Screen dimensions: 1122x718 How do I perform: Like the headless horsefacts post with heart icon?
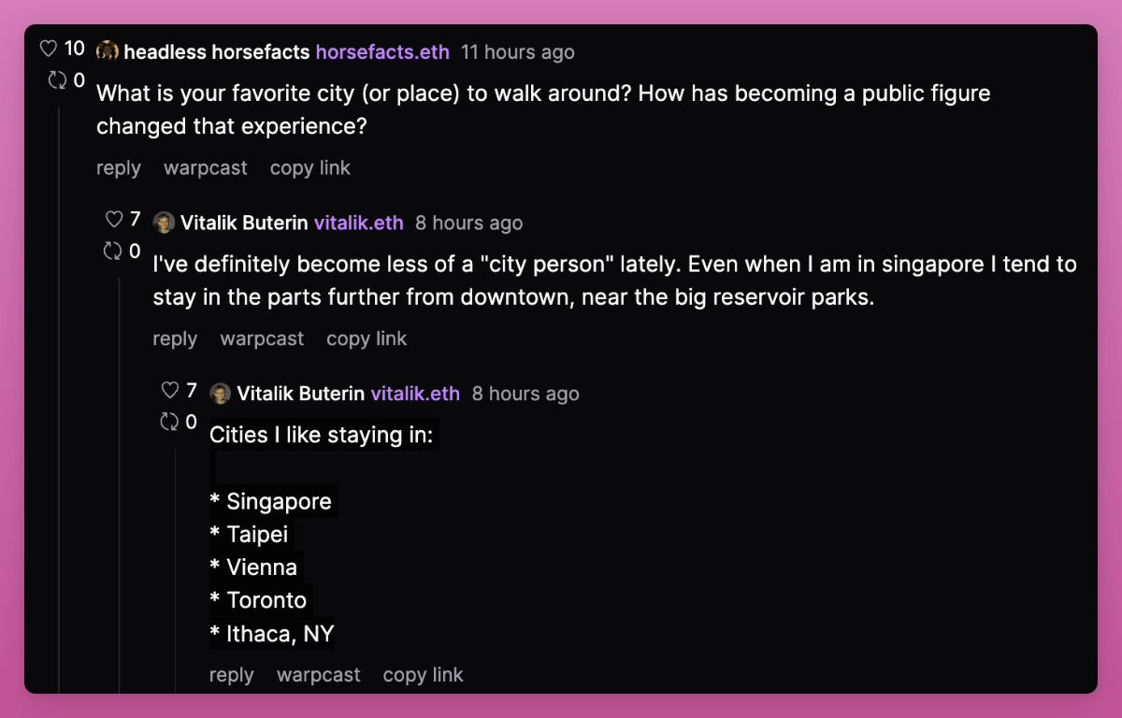click(49, 48)
